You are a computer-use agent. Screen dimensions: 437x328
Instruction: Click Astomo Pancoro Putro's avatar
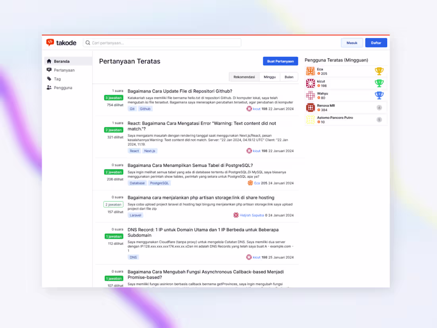(310, 120)
